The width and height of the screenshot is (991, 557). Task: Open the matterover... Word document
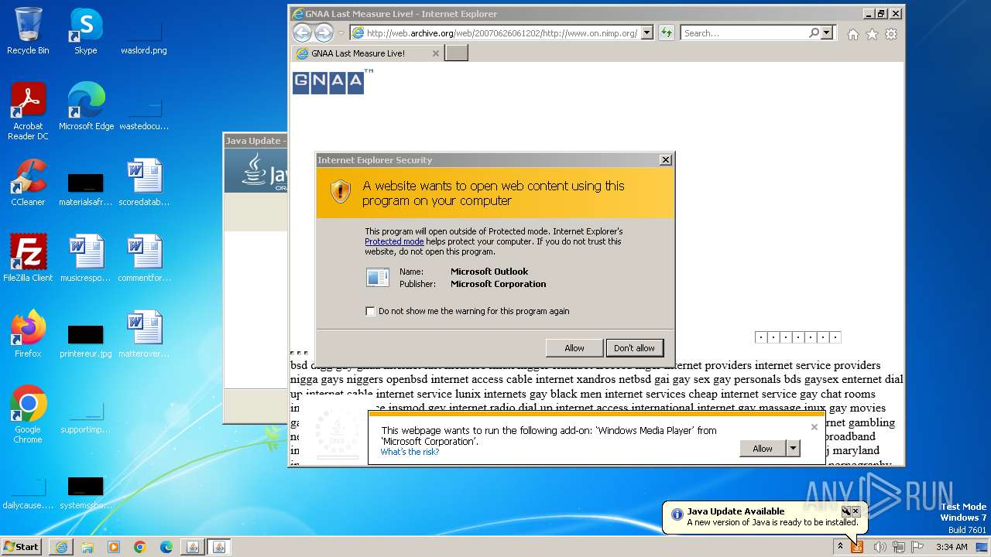point(144,334)
